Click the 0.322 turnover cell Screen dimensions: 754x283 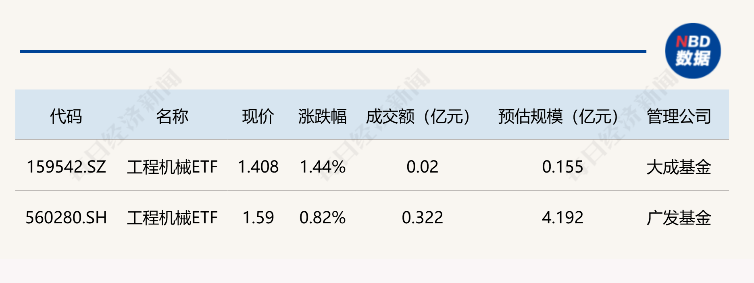coord(422,218)
